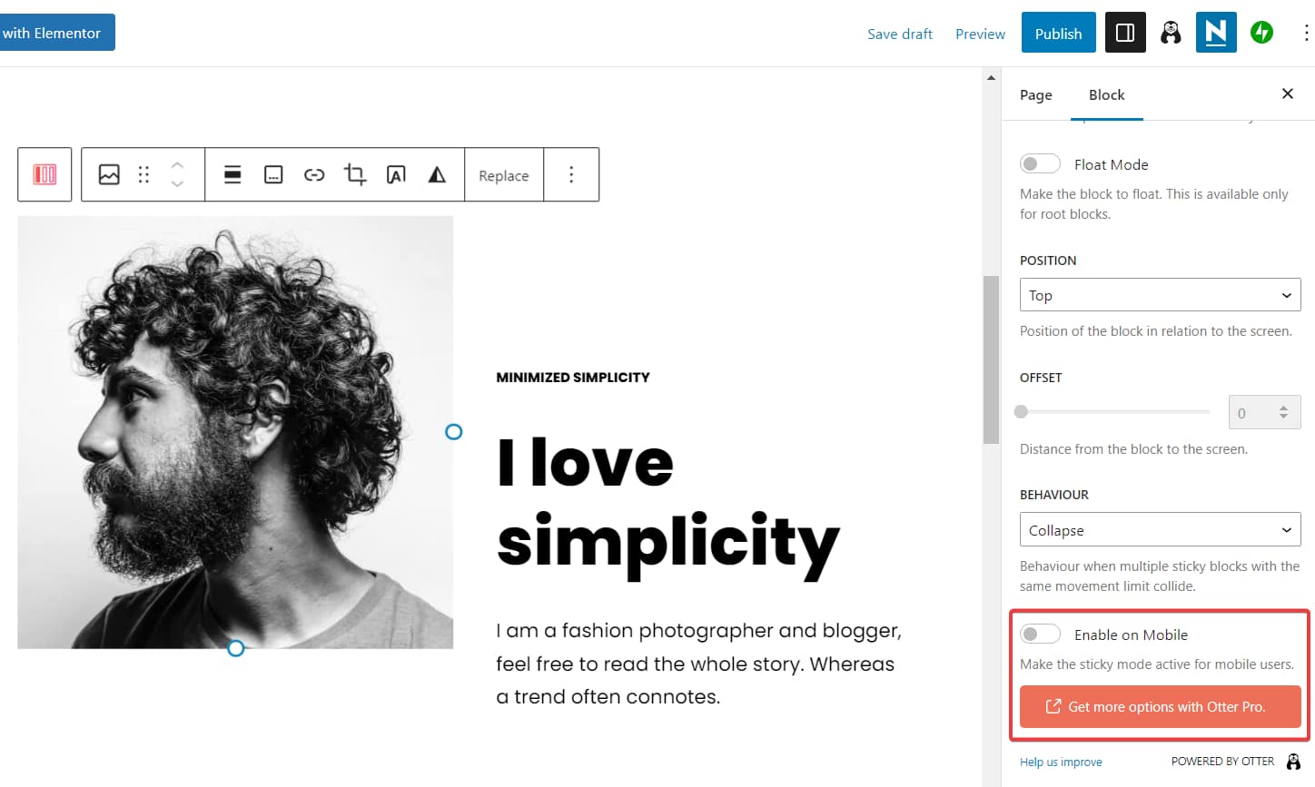This screenshot has width=1315, height=787.
Task: Open the alignment options icon
Action: click(232, 174)
